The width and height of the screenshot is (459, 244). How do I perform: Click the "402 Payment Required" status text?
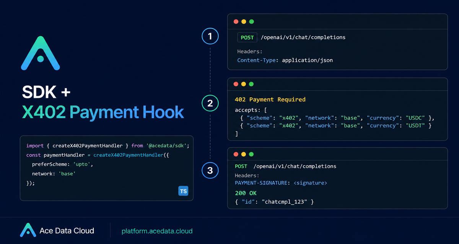(x=270, y=100)
